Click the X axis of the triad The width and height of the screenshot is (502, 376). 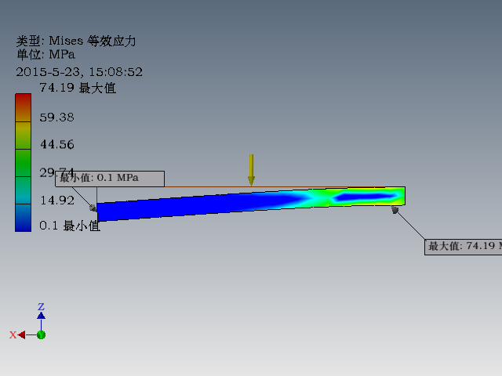click(21, 335)
